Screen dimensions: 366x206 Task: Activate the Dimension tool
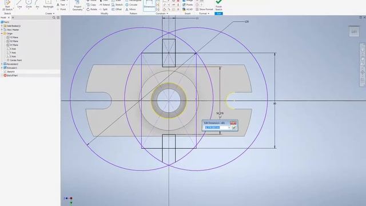[x=149, y=5]
